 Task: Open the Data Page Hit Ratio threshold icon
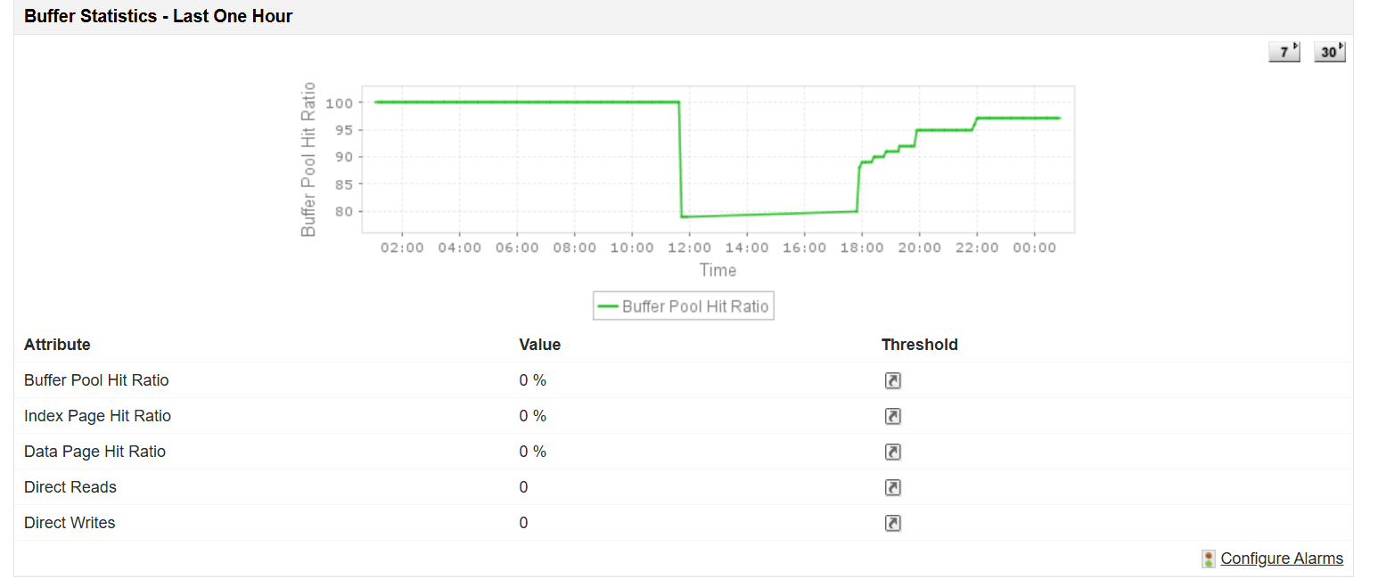coord(893,452)
